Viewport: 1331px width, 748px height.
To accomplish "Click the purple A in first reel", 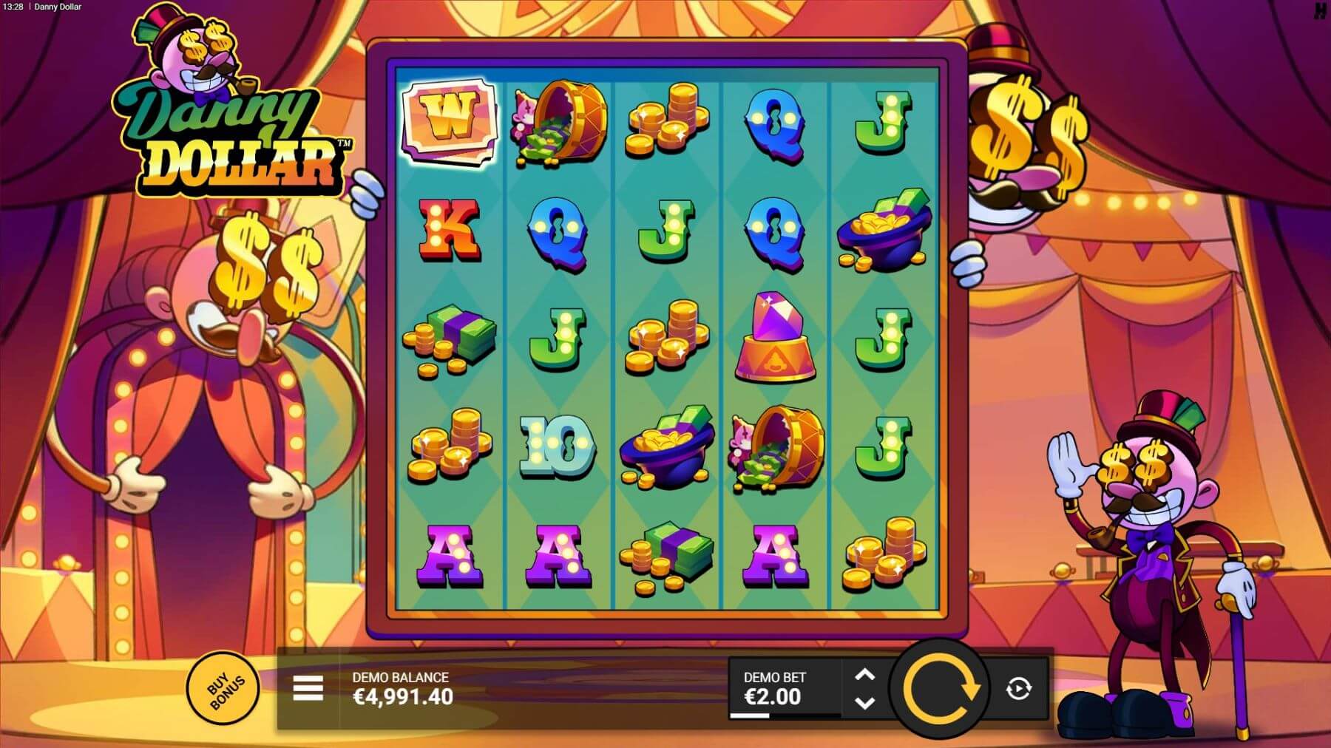I will click(449, 556).
